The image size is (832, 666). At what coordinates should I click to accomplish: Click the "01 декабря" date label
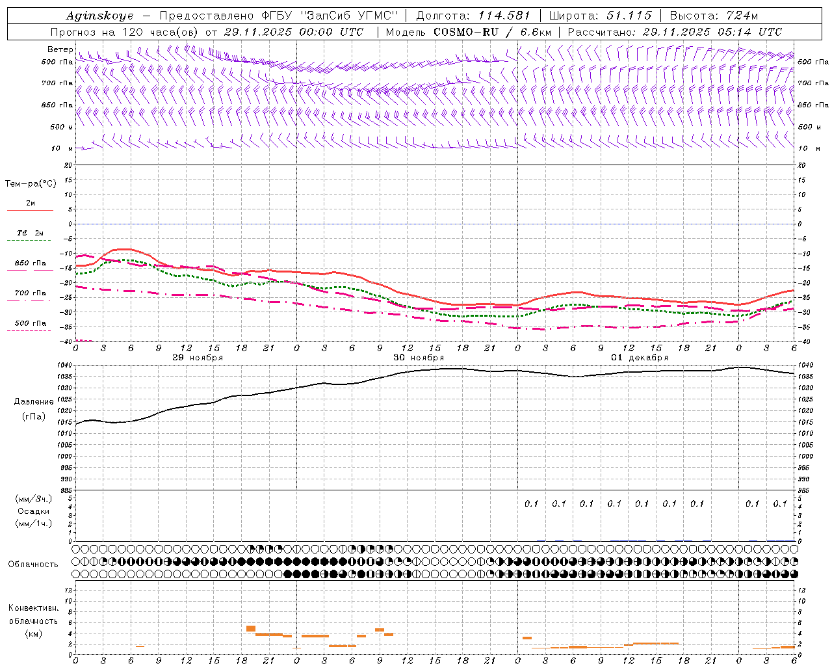tap(640, 358)
